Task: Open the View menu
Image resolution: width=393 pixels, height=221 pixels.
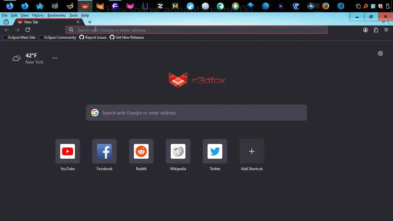Action: [25, 15]
